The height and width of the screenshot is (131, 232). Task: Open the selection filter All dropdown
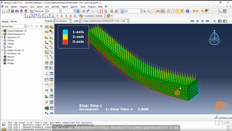coord(141,11)
